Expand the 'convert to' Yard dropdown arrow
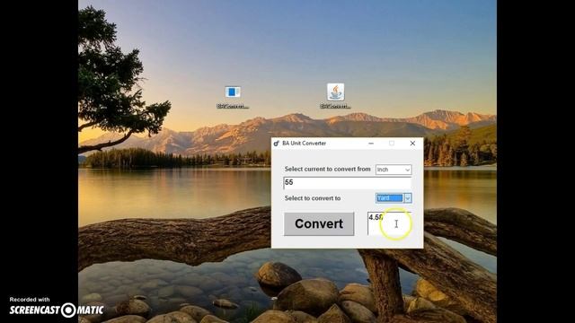The width and height of the screenshot is (575, 323). pos(407,198)
